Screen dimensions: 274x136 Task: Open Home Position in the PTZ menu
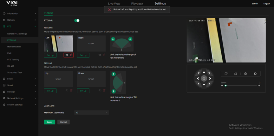point(14,46)
